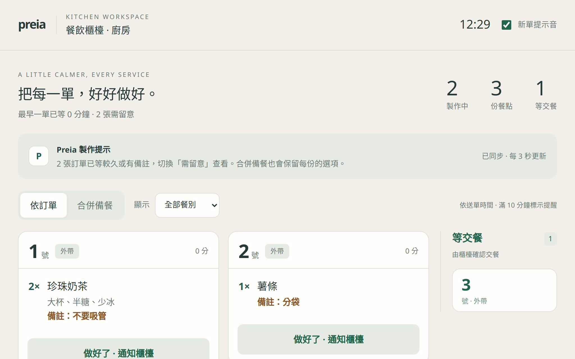The height and width of the screenshot is (359, 575).
Task: Click the 0 分 timer on order 1
Action: point(202,251)
